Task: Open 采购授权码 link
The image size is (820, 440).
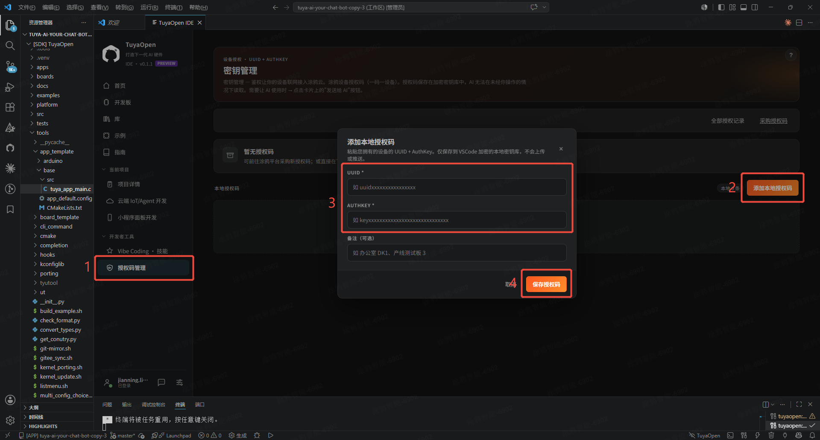Action: pos(773,121)
